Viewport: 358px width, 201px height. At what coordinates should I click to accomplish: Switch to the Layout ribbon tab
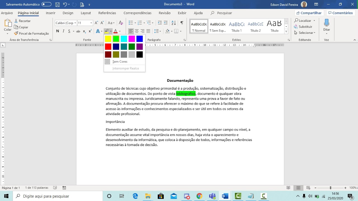pyautogui.click(x=86, y=13)
